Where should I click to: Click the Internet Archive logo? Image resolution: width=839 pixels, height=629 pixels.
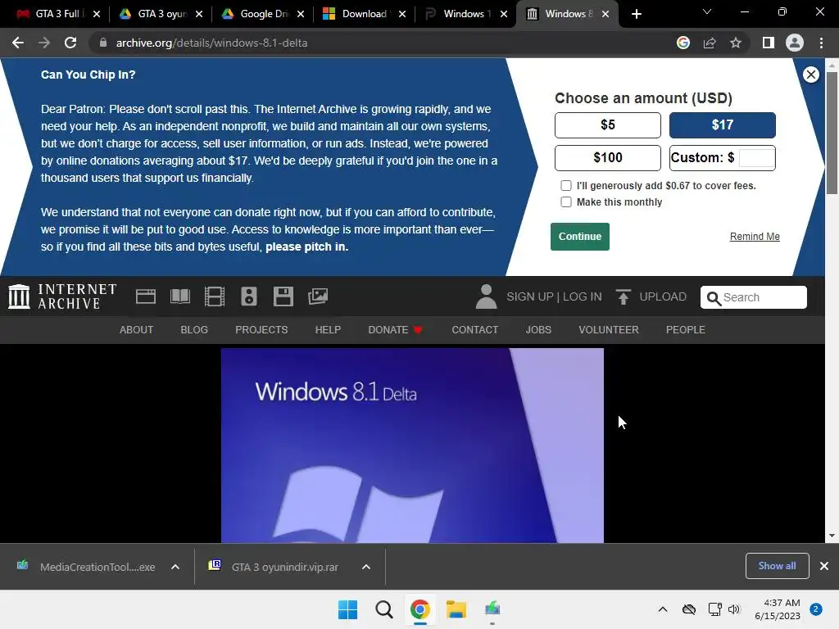[x=62, y=296]
